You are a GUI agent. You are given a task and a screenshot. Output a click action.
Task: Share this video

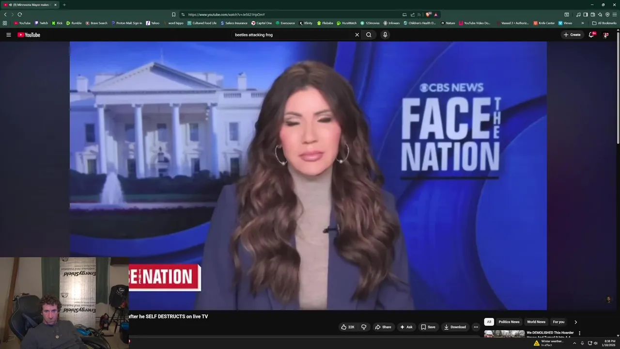pyautogui.click(x=383, y=327)
